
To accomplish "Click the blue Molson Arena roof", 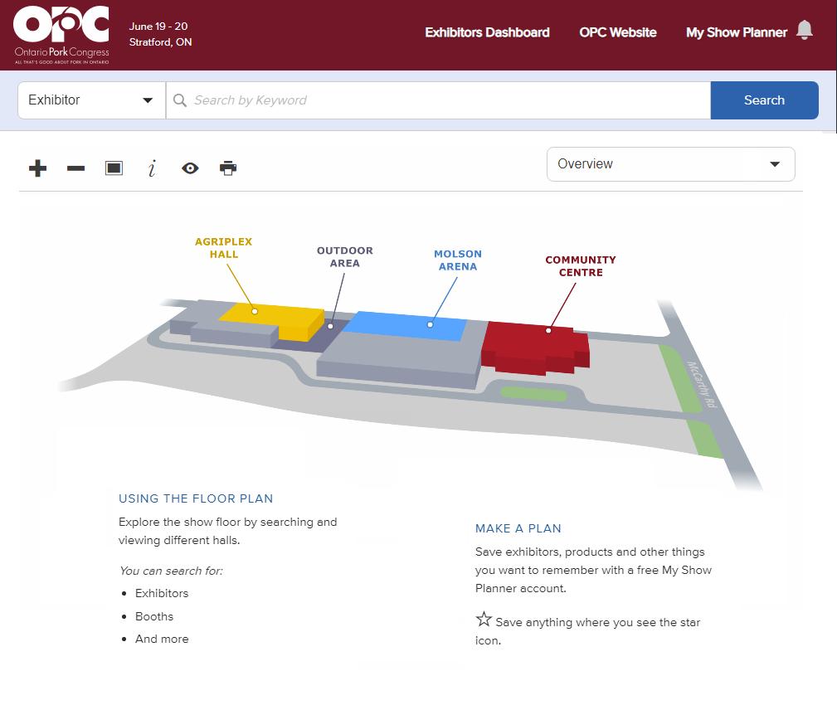I will tap(405, 326).
